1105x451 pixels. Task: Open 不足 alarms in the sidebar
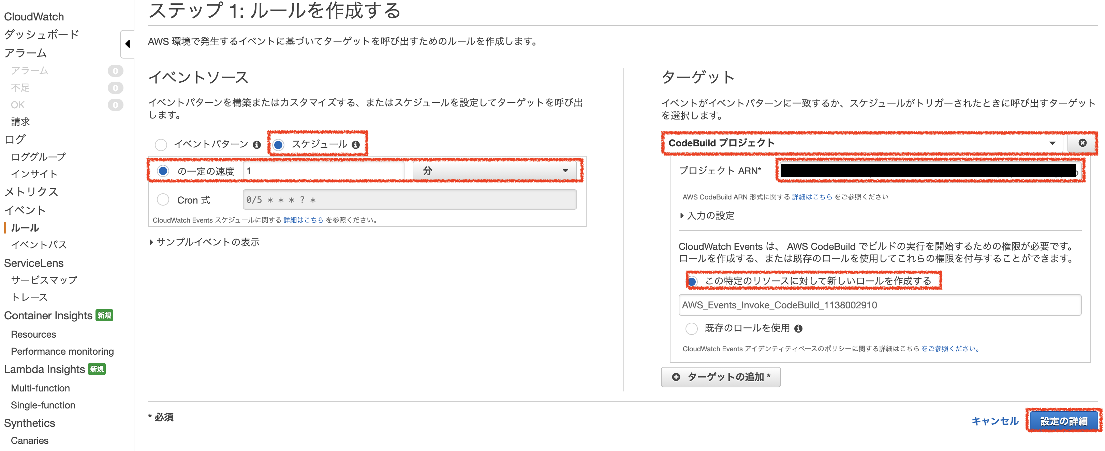tap(20, 87)
